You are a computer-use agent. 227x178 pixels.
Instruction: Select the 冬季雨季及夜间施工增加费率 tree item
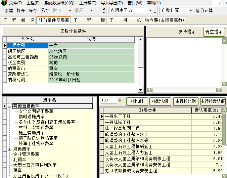click(47, 122)
